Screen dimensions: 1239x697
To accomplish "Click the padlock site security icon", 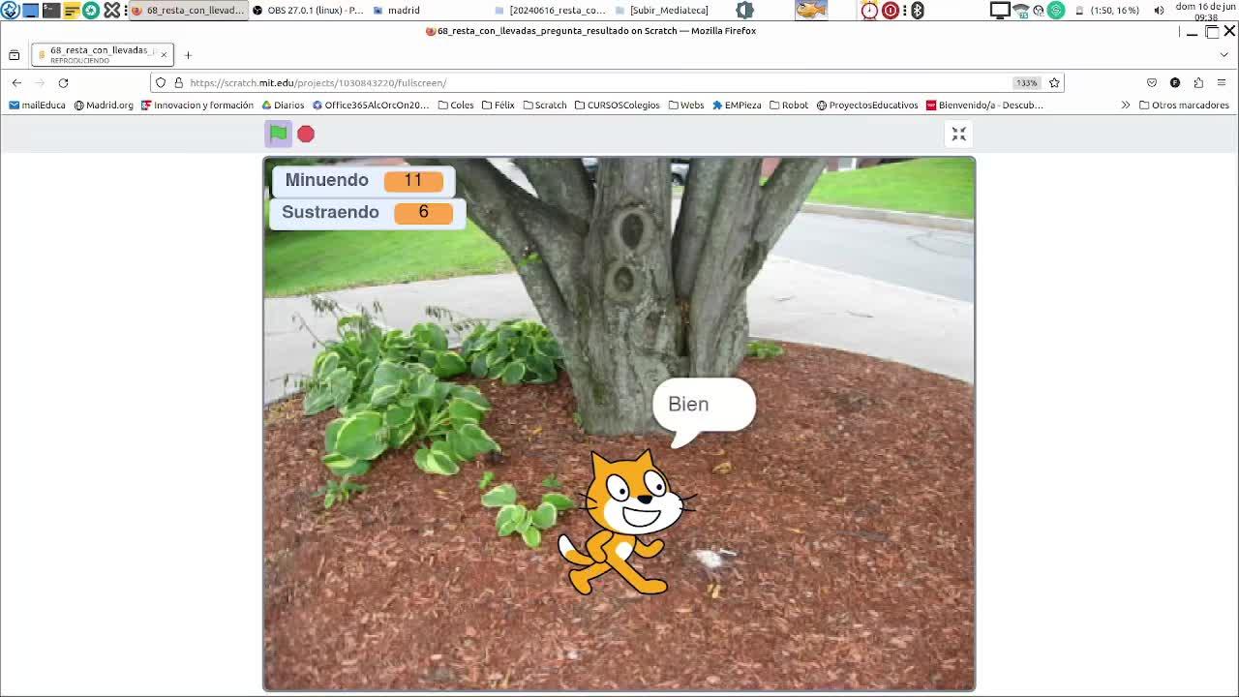I will 178,83.
